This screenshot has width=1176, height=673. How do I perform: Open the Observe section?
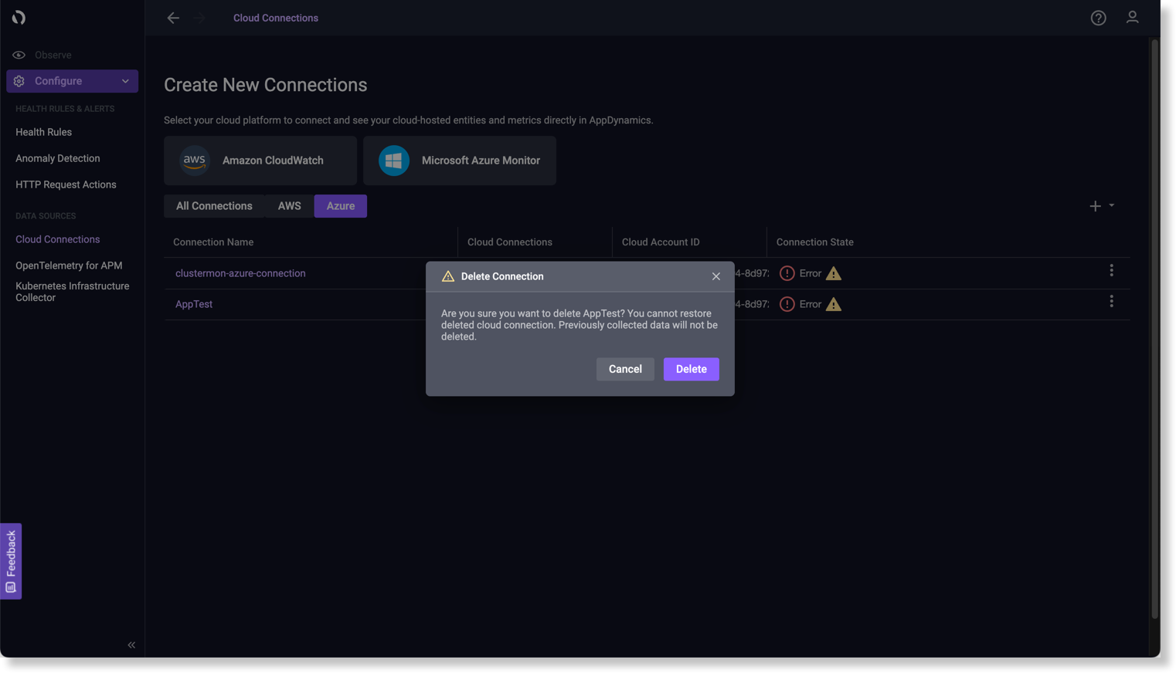[53, 55]
